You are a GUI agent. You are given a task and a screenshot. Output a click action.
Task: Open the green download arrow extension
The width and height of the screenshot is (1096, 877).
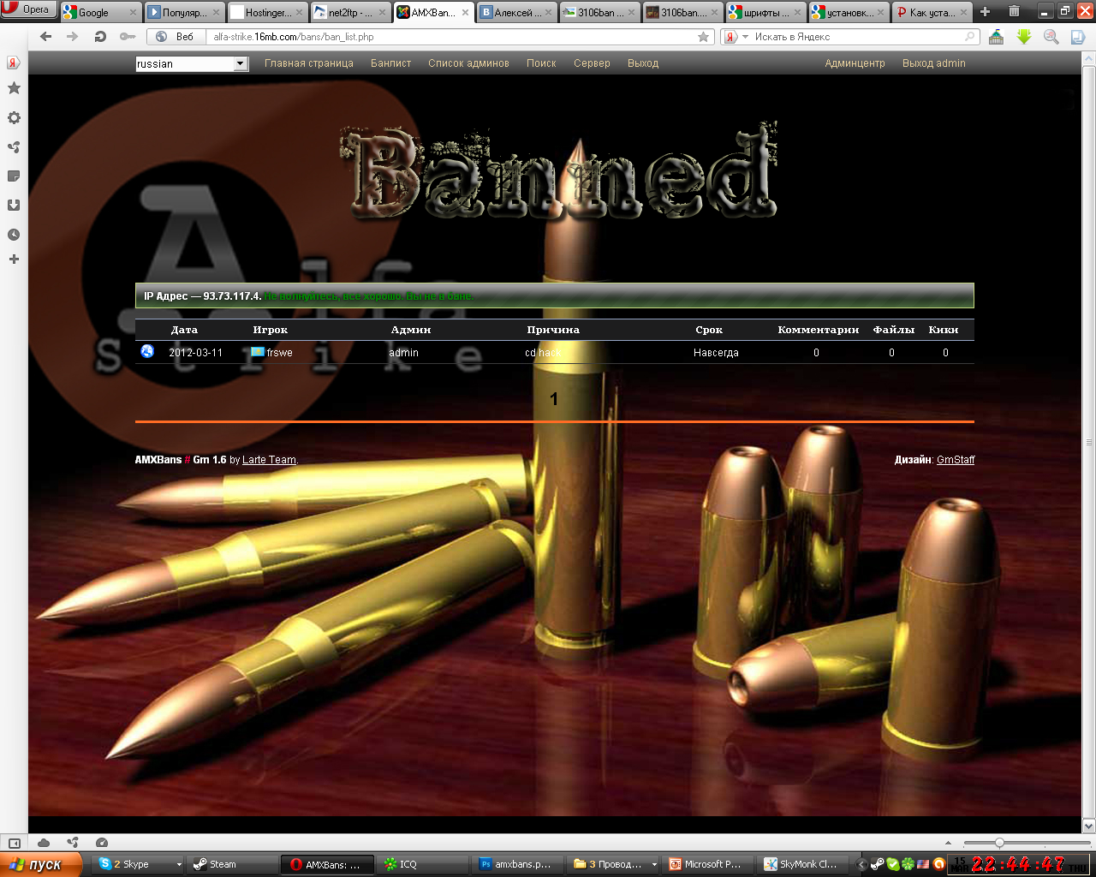tap(1024, 37)
